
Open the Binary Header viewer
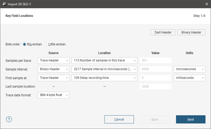point(191,32)
